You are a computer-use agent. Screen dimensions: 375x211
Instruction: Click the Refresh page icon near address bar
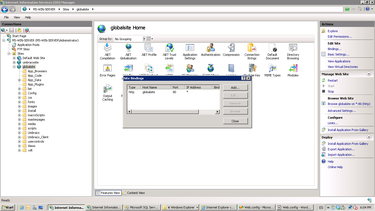coord(347,9)
